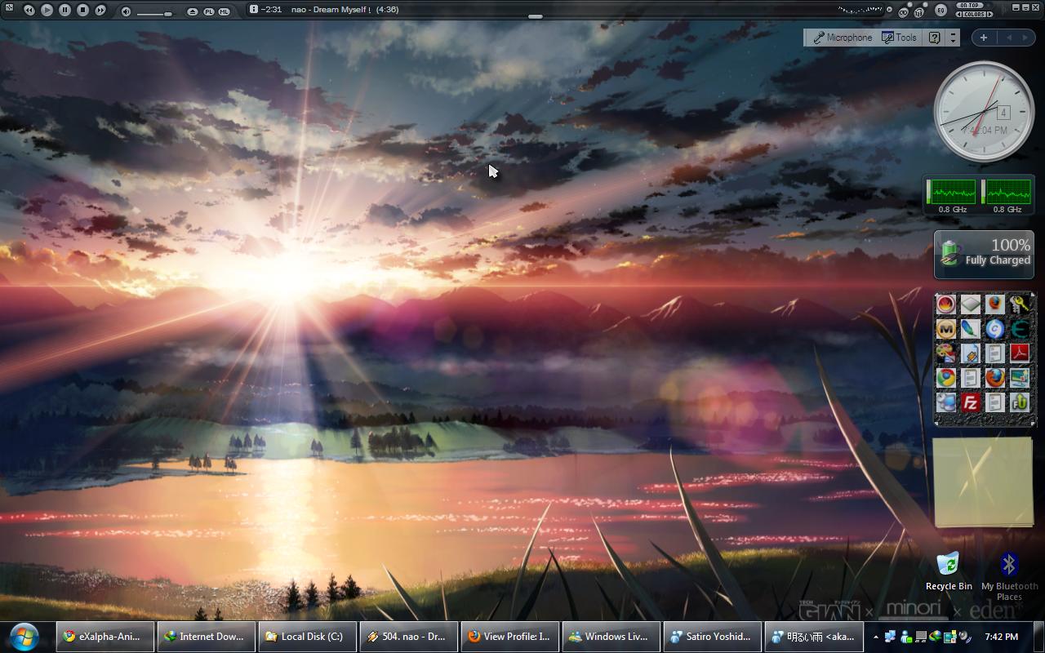Select My Bluetooth Places desktop icon
This screenshot has height=653, width=1045.
pos(1009,577)
